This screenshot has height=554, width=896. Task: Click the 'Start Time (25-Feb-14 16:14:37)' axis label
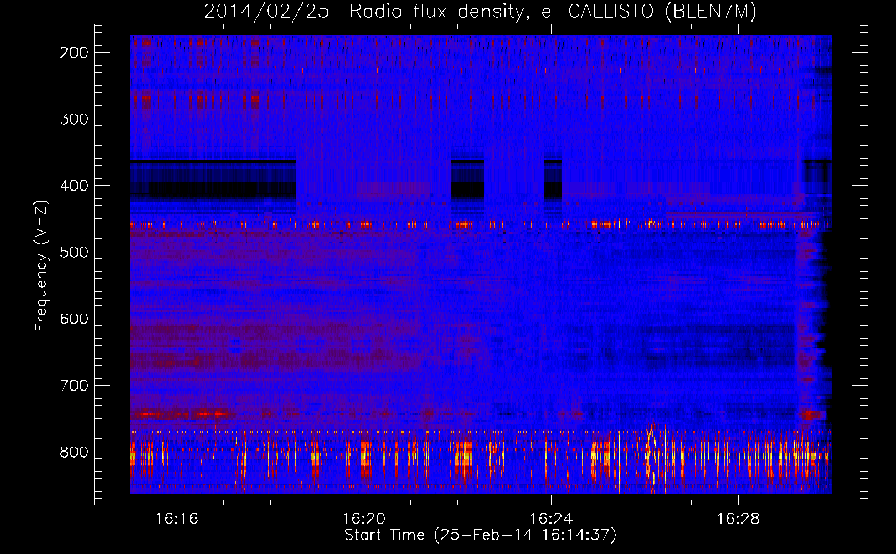(480, 535)
